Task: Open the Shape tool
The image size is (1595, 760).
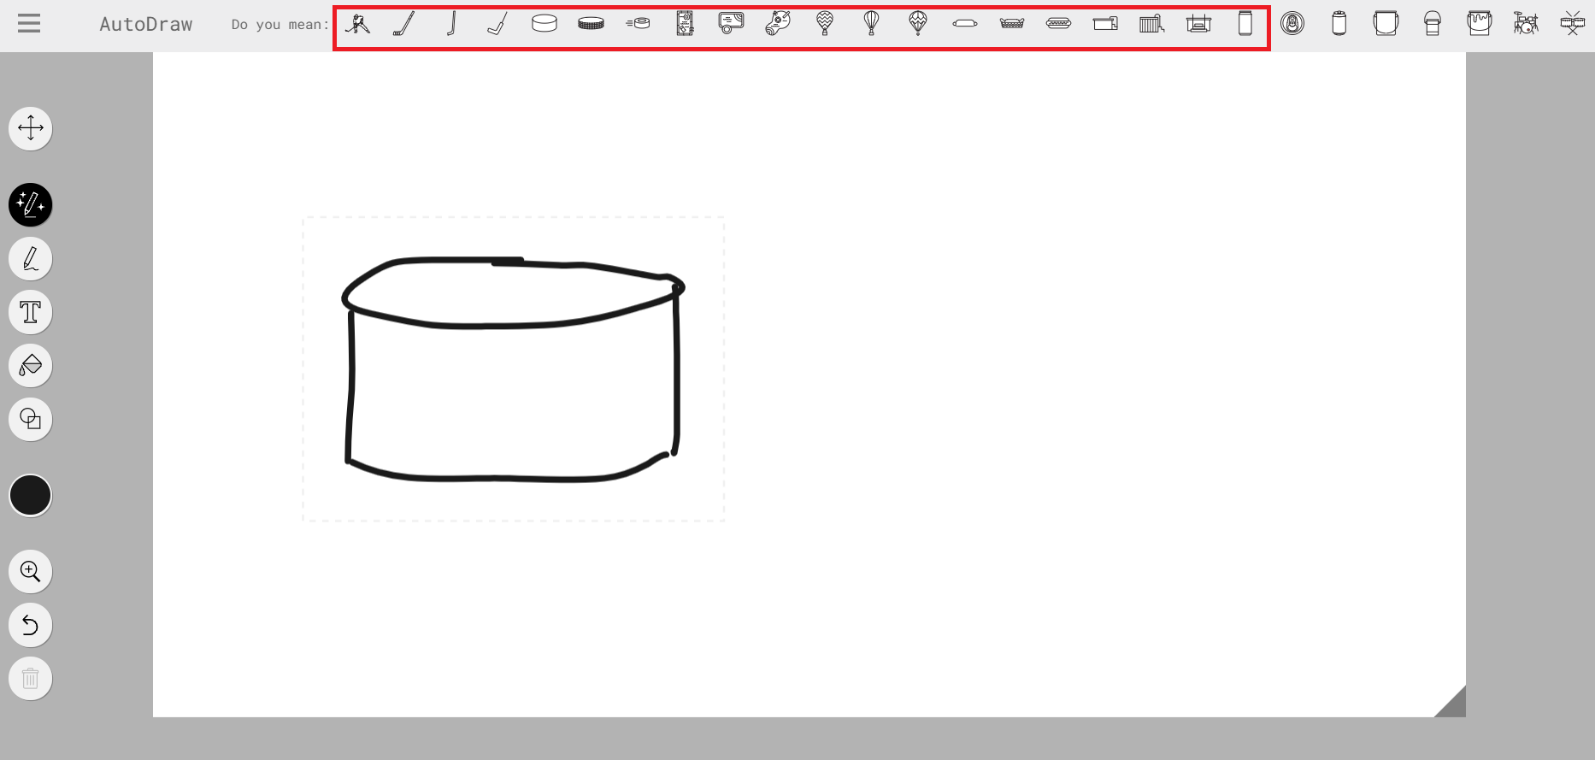Action: tap(31, 419)
